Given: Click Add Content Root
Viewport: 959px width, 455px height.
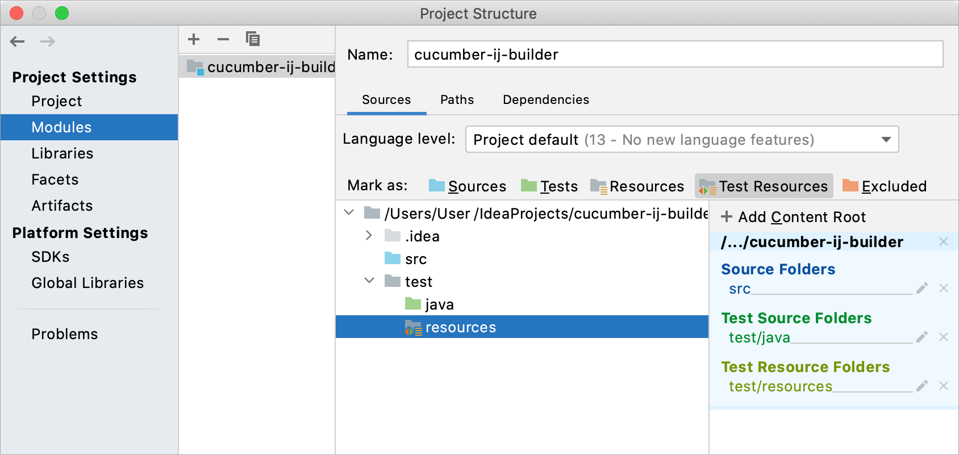Looking at the screenshot, I should coord(793,217).
